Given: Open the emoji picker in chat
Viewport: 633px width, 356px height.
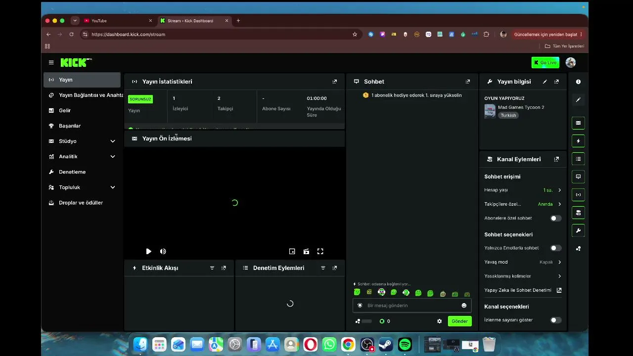Looking at the screenshot, I should [464, 306].
